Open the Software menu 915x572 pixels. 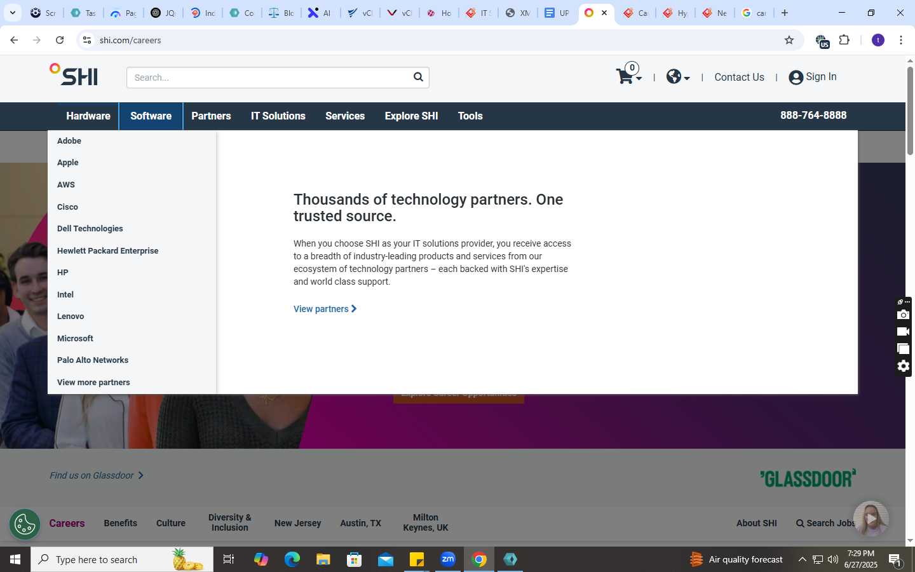coord(151,116)
